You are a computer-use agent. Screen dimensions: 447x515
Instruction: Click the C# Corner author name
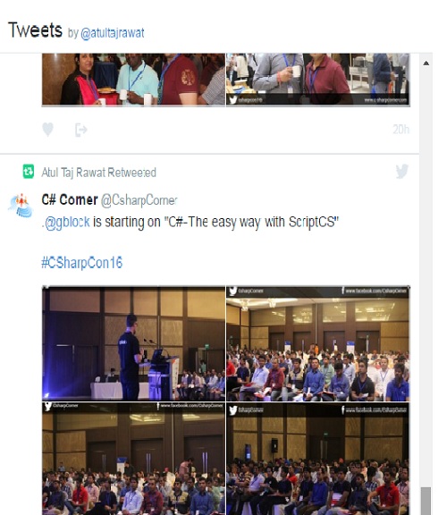(70, 199)
